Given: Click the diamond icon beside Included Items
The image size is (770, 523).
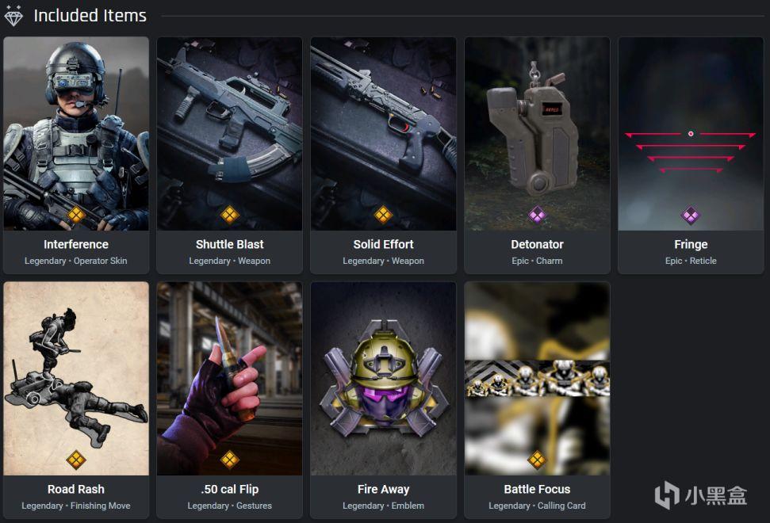Looking at the screenshot, I should click(13, 16).
